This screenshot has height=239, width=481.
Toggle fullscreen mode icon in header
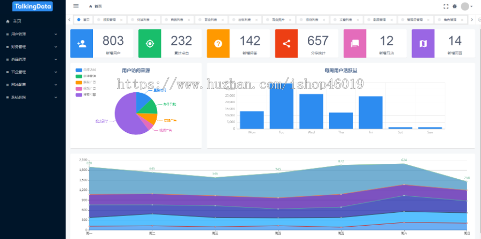[x=446, y=6]
